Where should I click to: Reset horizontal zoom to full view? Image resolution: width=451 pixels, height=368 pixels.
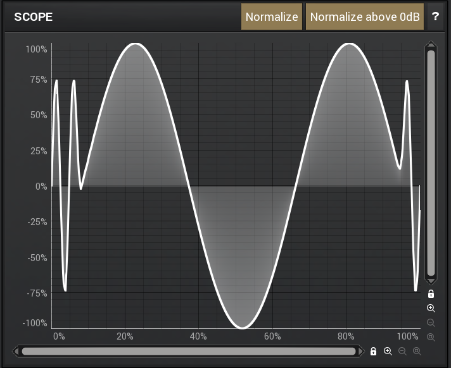417,352
